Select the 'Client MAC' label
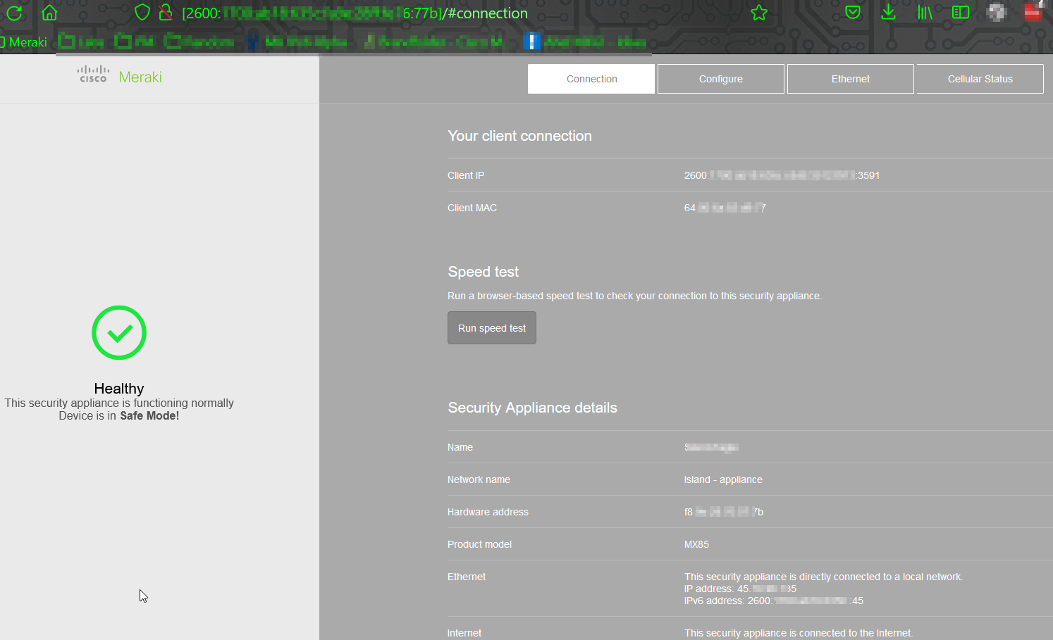This screenshot has height=640, width=1053. [x=472, y=208]
